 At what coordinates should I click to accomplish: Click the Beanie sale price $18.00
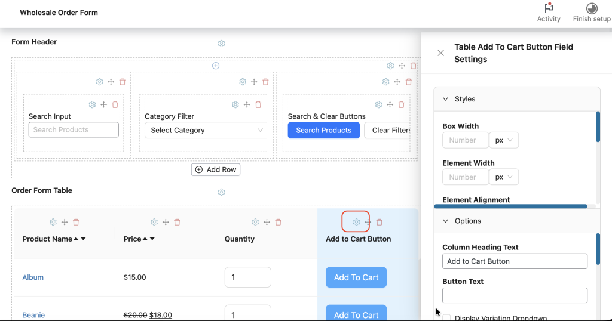[x=161, y=315]
